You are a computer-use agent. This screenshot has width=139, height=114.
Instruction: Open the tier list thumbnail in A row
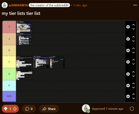point(24,39)
